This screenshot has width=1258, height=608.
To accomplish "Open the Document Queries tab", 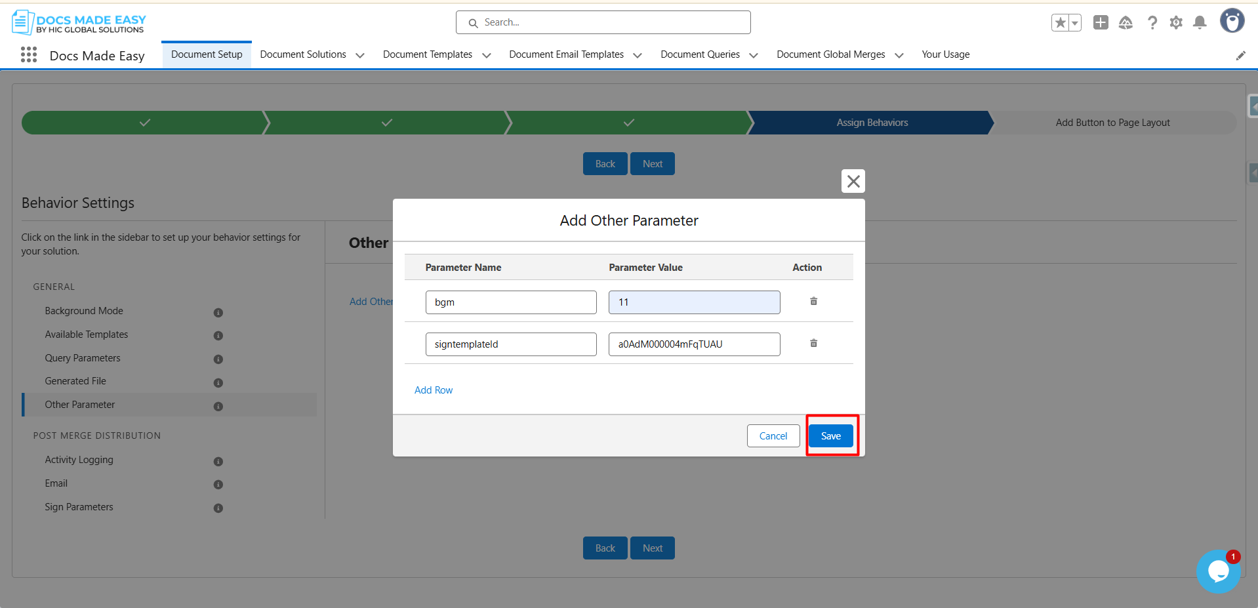I will pyautogui.click(x=700, y=54).
